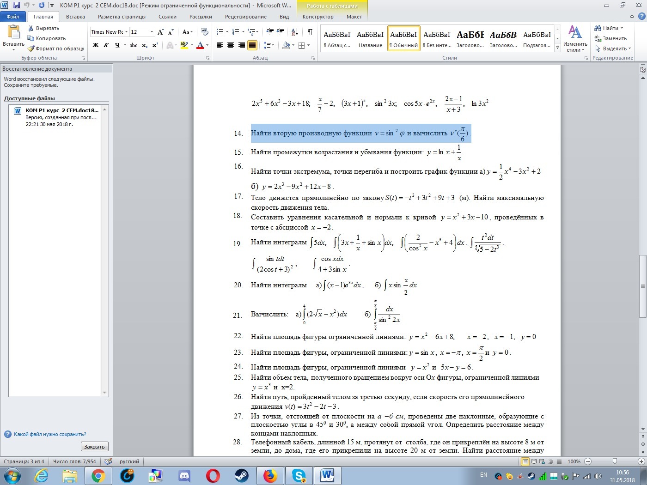Click the Закрыть button in recovery pane
Screen dimensions: 647x485
pyautogui.click(x=95, y=447)
